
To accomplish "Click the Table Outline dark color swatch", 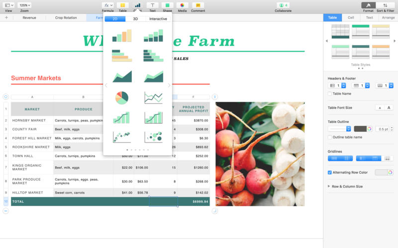I will tap(360, 129).
